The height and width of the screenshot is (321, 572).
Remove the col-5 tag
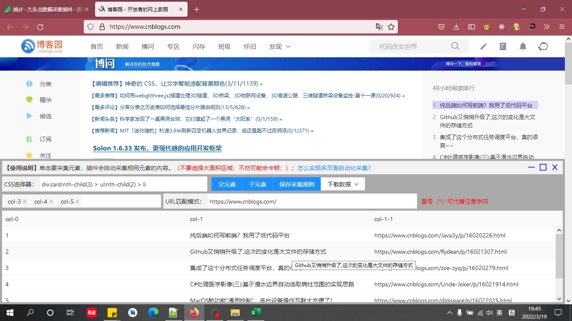click(77, 201)
